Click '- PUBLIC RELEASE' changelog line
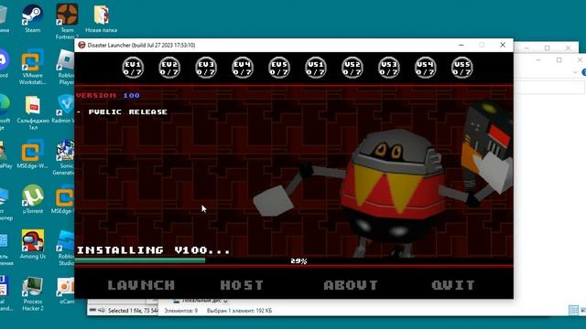Screen dimensions: 586x329 (122, 111)
